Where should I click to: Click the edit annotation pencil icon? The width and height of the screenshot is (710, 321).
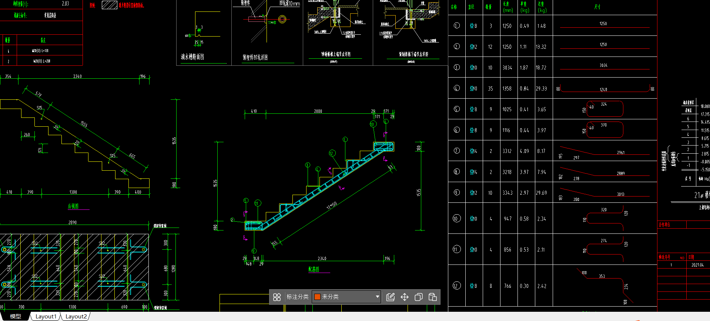point(391,297)
